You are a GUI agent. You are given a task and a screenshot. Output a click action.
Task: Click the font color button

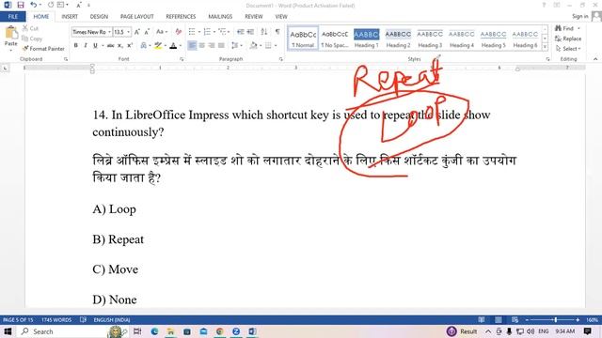click(173, 46)
